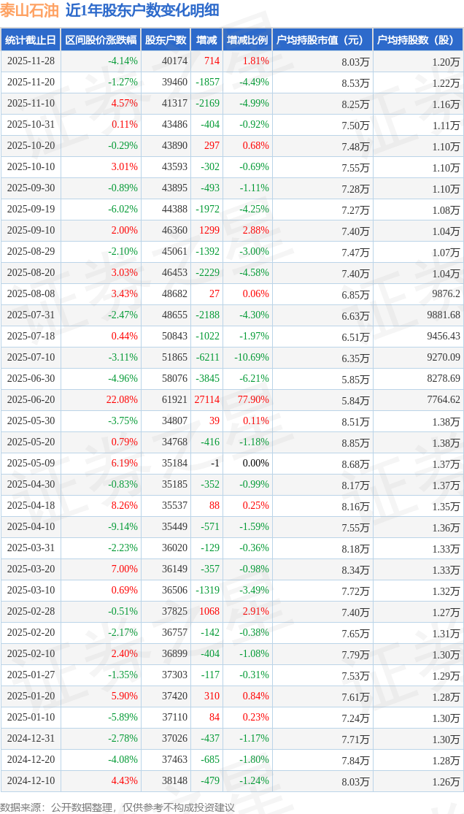The image size is (464, 814).
Task: Click the -9.14% price change value
Action: coord(123,527)
